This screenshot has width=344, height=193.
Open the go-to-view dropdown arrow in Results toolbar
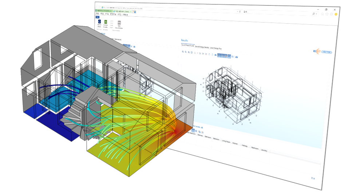(198, 53)
